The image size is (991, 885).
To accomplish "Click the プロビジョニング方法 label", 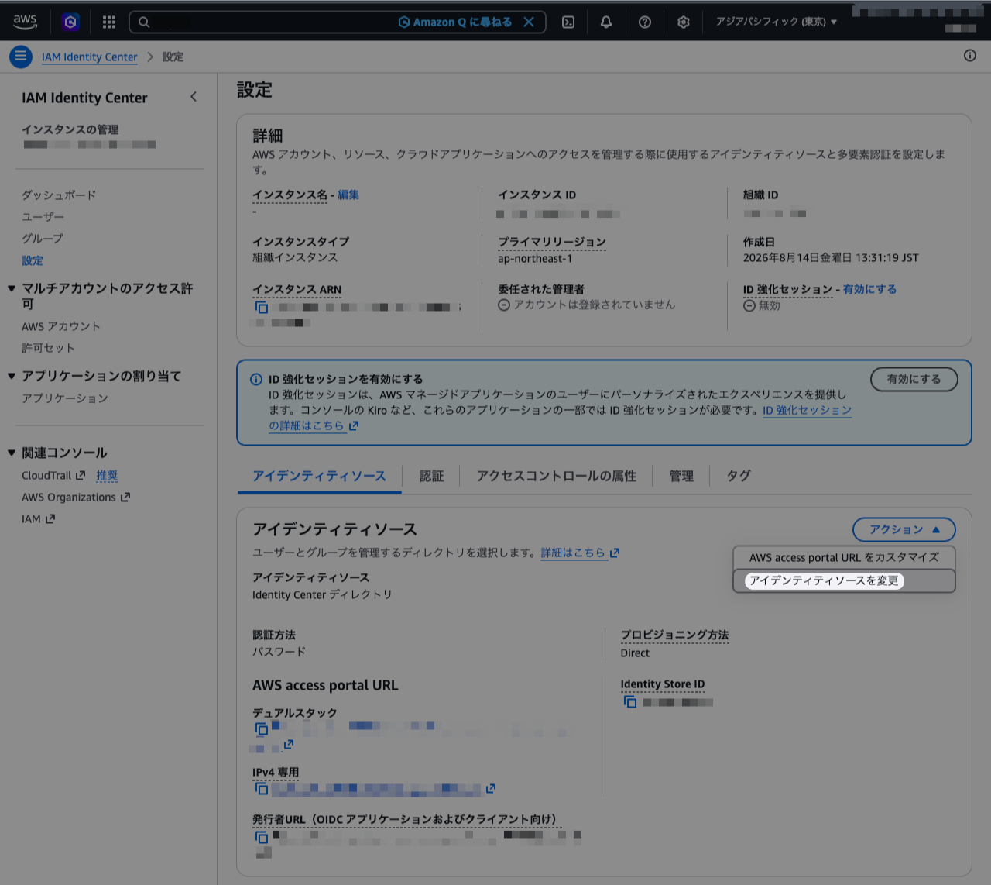I will [674, 635].
